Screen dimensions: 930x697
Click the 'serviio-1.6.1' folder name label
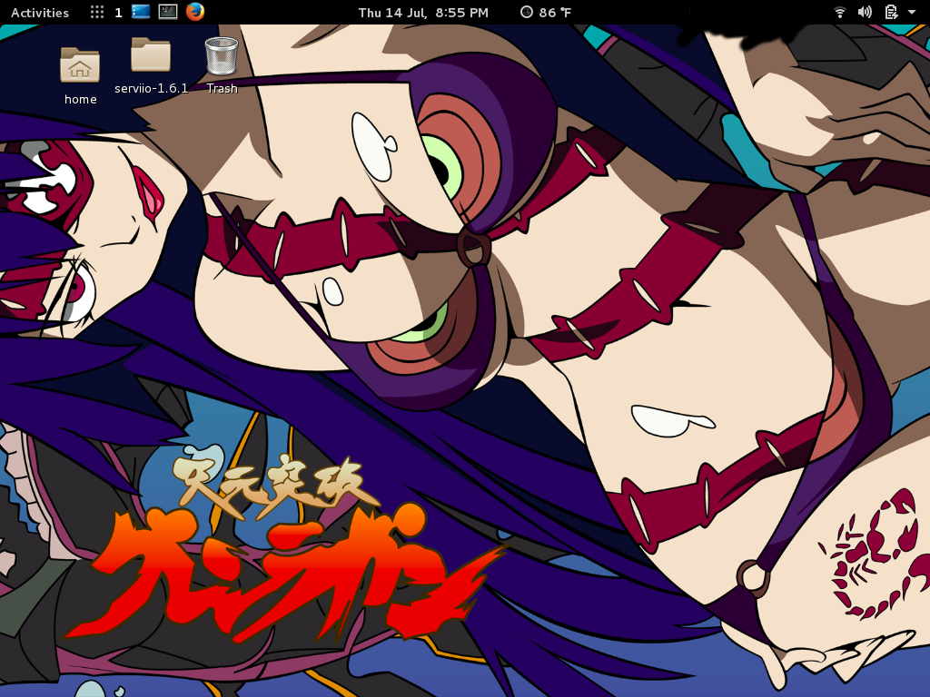click(151, 88)
